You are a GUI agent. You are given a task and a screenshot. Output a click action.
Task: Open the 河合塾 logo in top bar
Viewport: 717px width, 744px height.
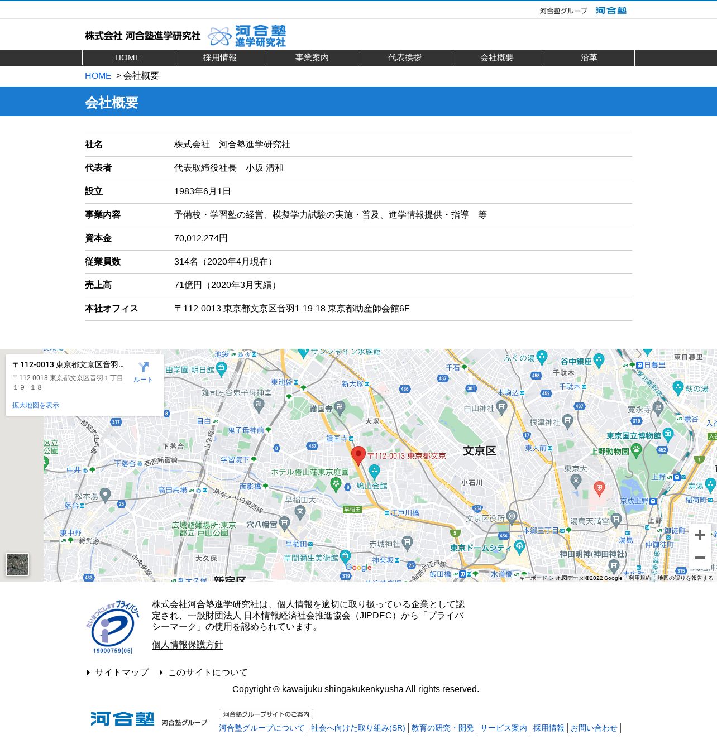pos(611,11)
